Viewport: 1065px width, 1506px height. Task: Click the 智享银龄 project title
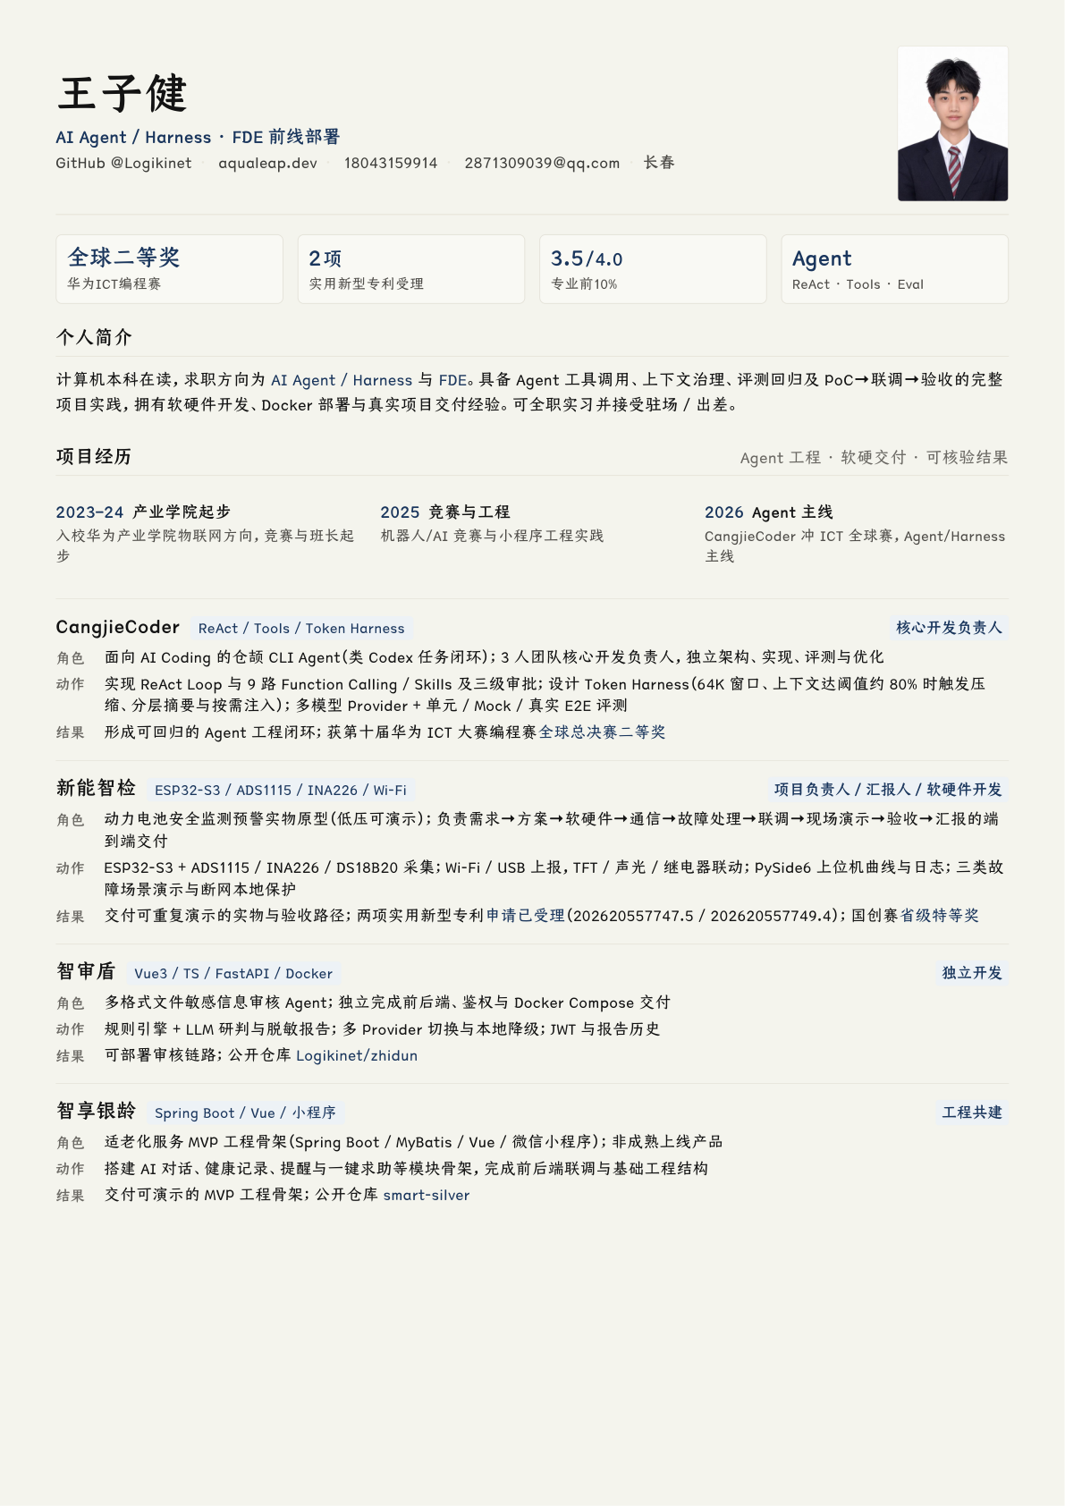[96, 1111]
